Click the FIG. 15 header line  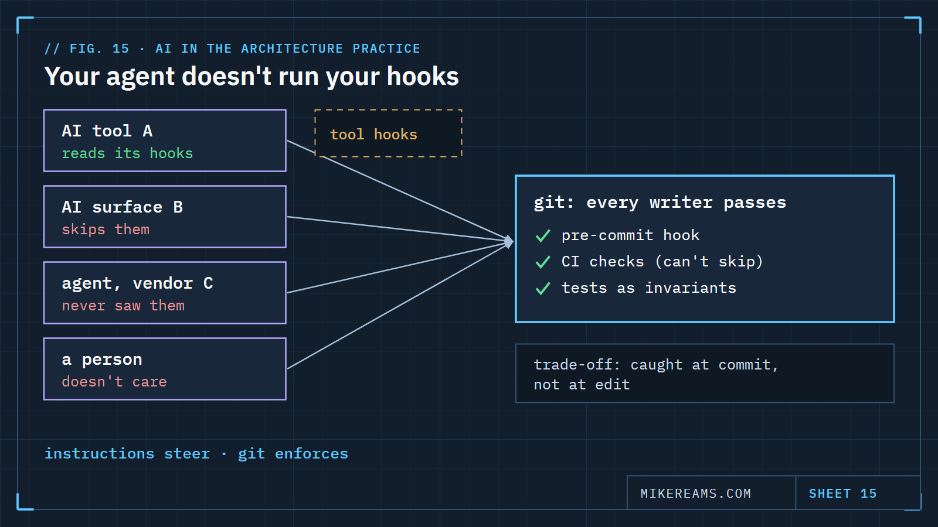click(232, 49)
